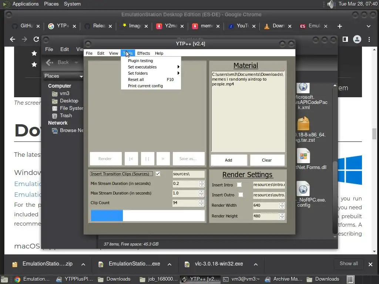Open the Effects menu in YTP++
This screenshot has height=284, width=379.
tap(144, 53)
